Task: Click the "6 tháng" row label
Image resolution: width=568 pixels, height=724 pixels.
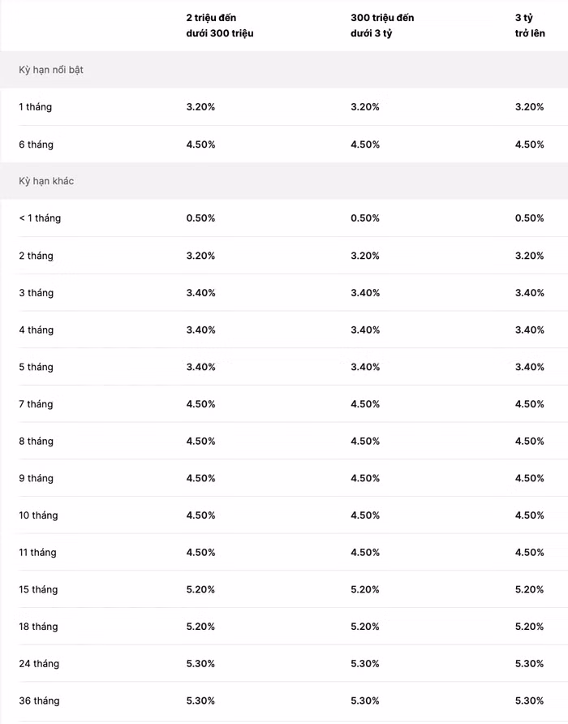Action: (37, 144)
